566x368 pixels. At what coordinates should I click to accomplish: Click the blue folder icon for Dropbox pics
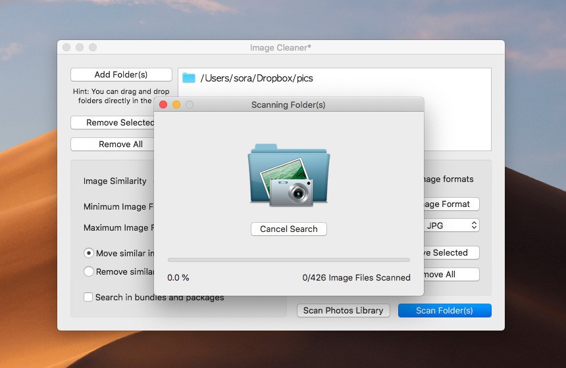click(189, 78)
